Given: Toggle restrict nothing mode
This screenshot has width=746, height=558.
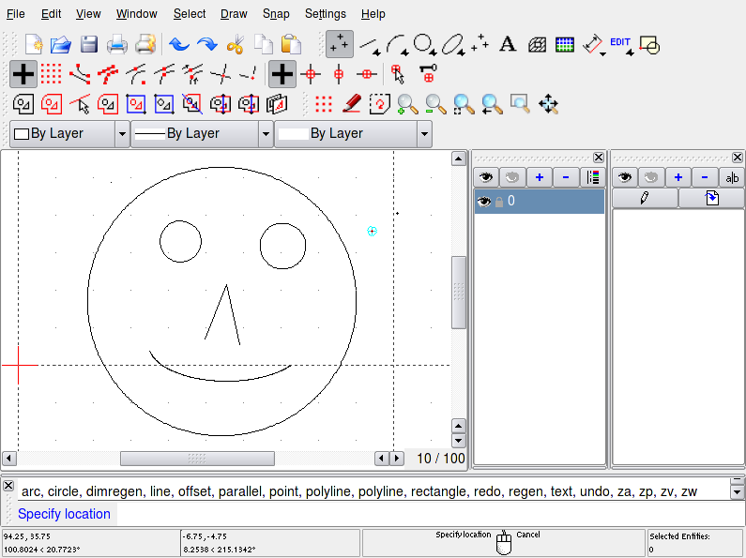Looking at the screenshot, I should point(282,74).
